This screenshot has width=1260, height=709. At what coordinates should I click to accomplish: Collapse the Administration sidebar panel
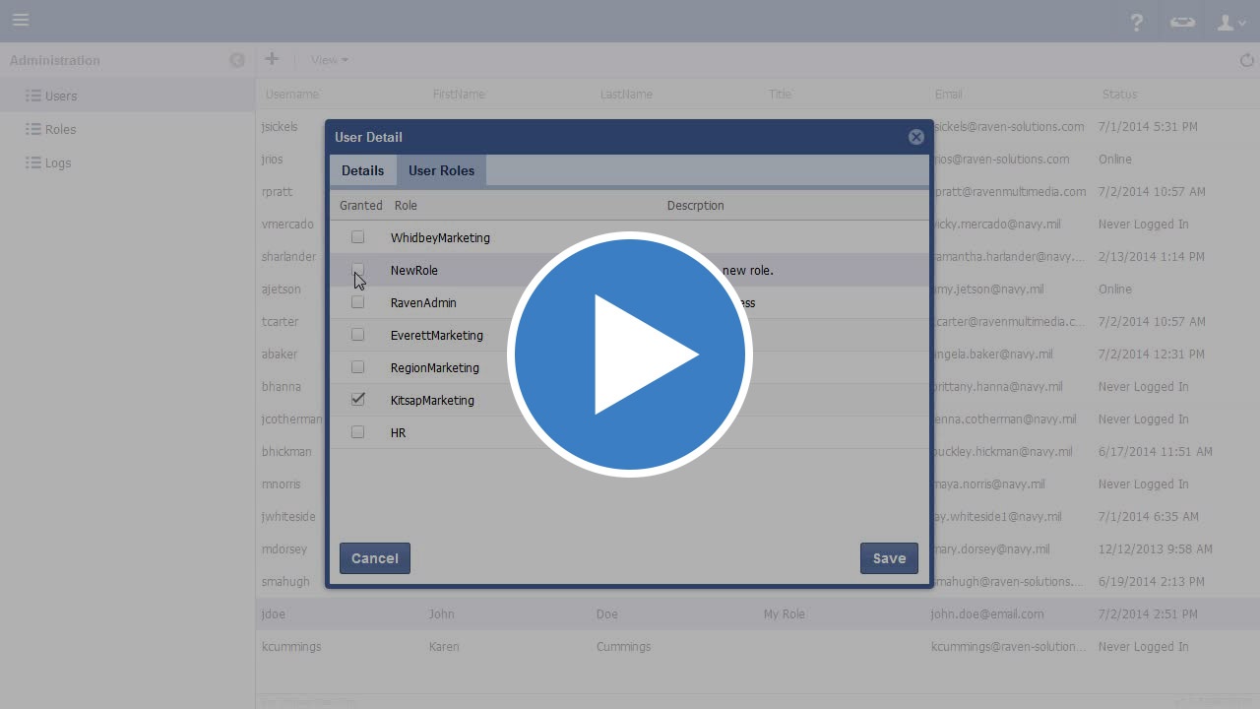pyautogui.click(x=237, y=60)
